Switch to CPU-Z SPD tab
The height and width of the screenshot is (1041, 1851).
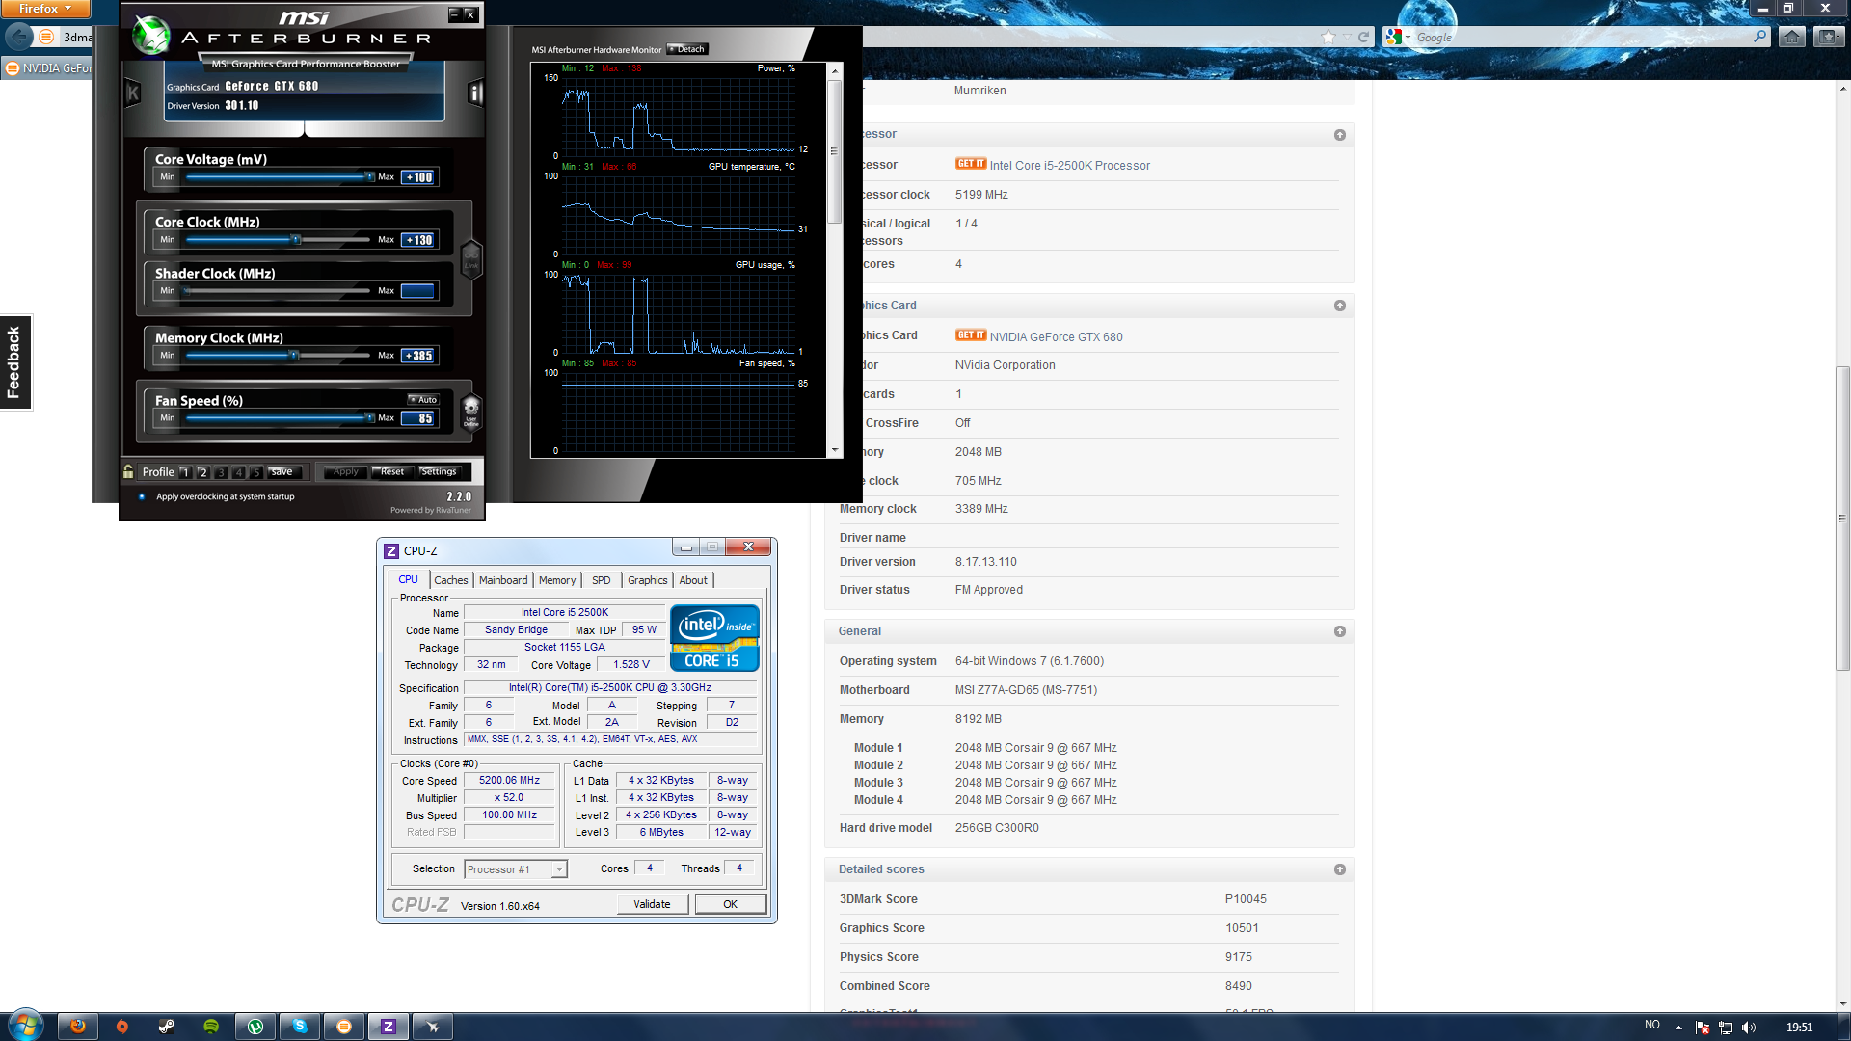(x=601, y=580)
